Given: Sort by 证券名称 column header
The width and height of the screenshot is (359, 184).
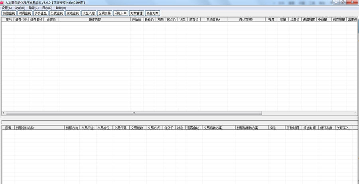Looking at the screenshot, I should [36, 20].
